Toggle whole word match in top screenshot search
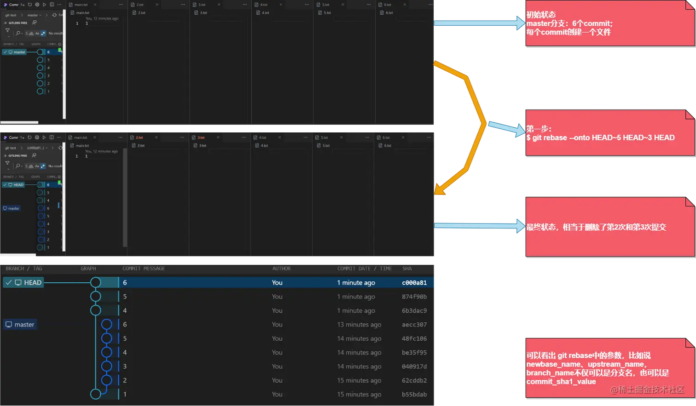696x406 pixels. tap(31, 34)
